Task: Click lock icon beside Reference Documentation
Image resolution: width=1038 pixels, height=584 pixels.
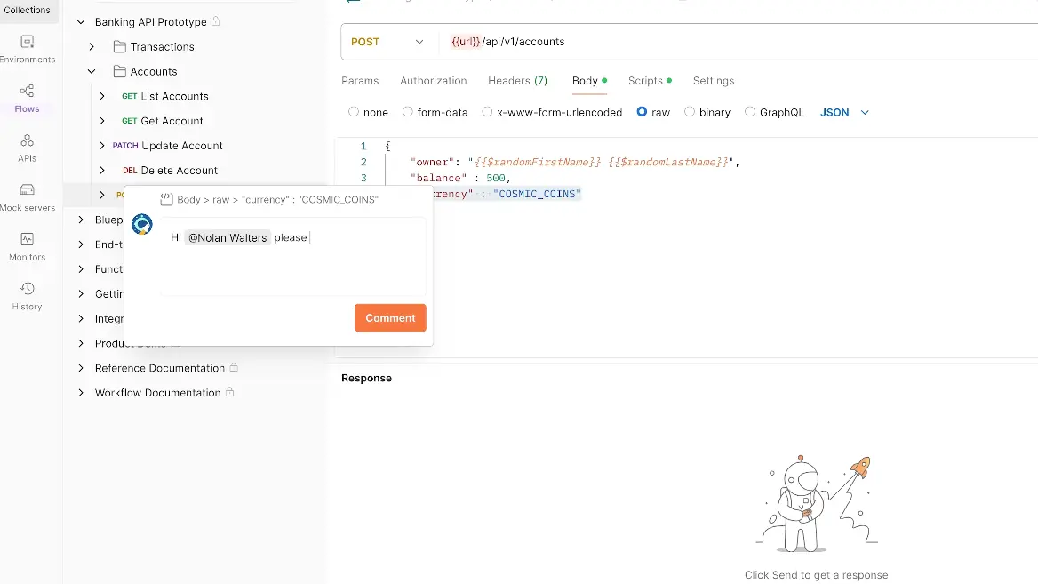Action: point(234,367)
